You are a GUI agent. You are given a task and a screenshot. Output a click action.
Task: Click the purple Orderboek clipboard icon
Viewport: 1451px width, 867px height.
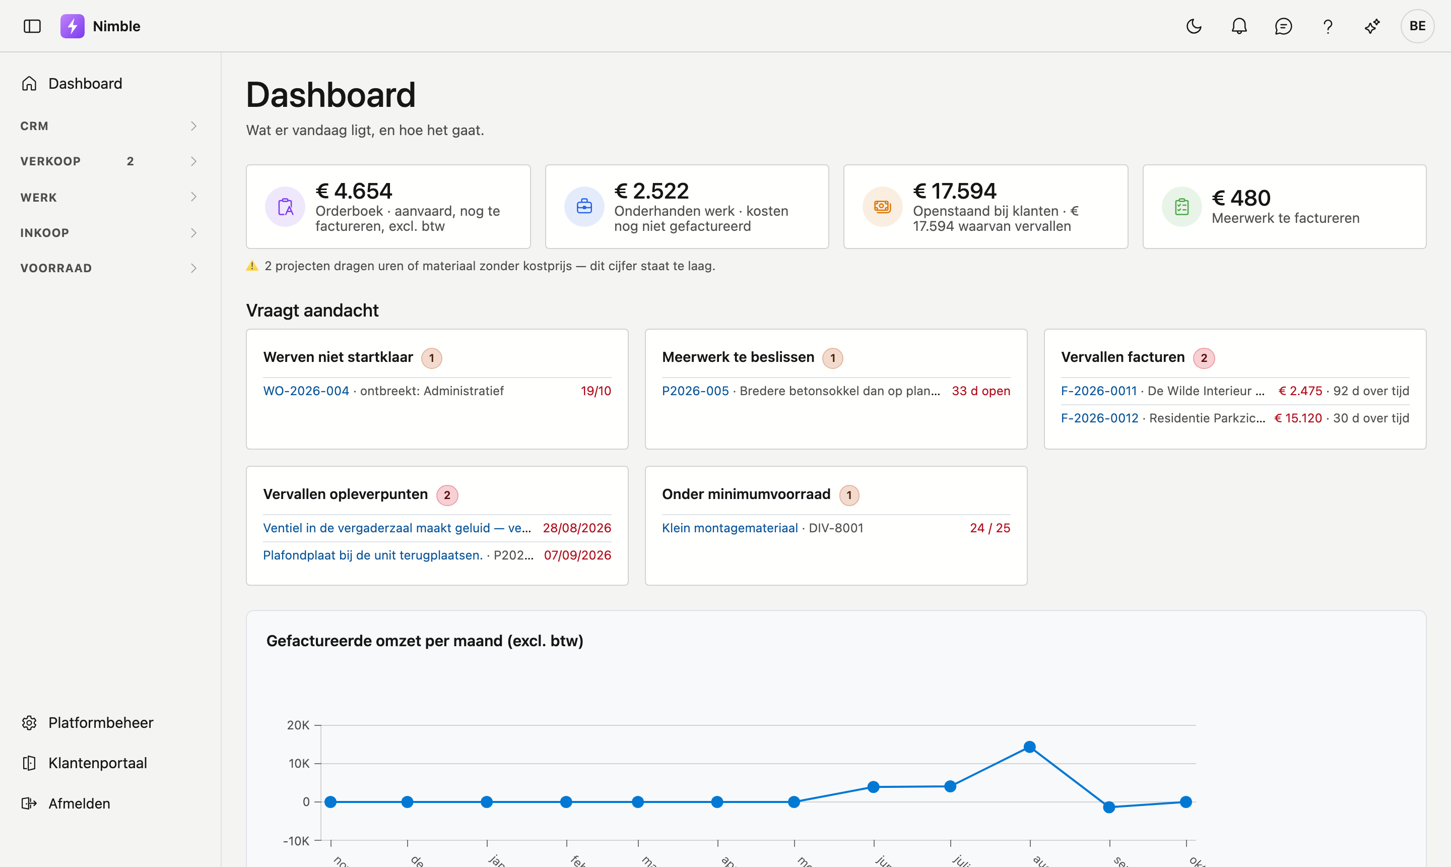[x=285, y=207]
